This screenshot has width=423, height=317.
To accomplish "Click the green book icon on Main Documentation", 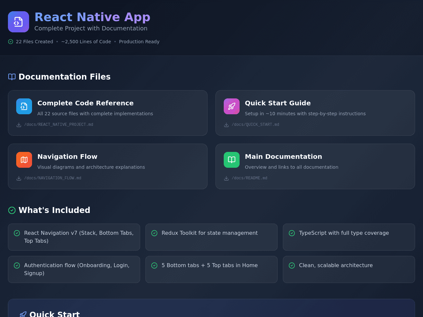I will pyautogui.click(x=232, y=160).
